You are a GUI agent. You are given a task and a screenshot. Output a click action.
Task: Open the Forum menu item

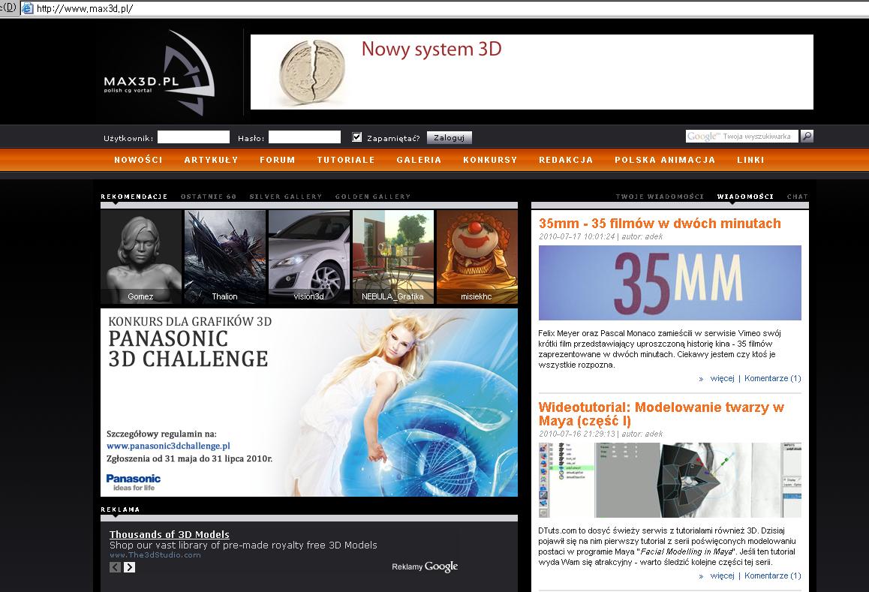click(x=278, y=160)
